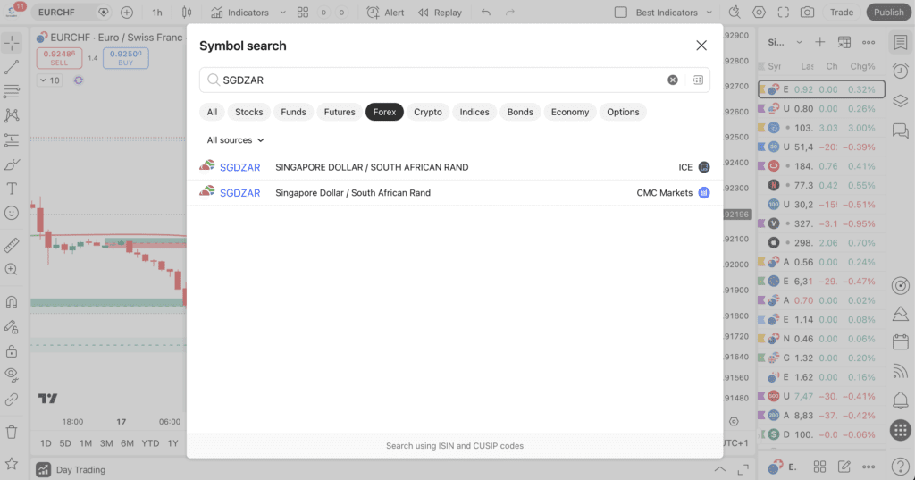Open the notifications bell
The height and width of the screenshot is (480, 915).
pyautogui.click(x=901, y=400)
